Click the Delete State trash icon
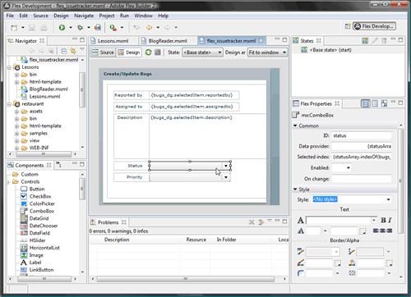 pyautogui.click(x=384, y=41)
